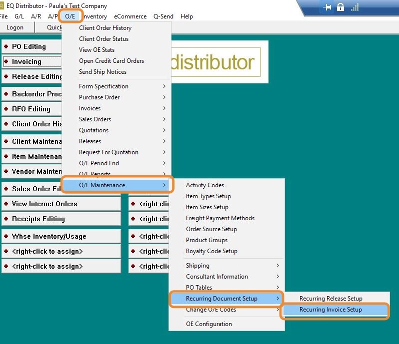The width and height of the screenshot is (399, 344).
Task: Open the File menu
Action: [x=3, y=16]
